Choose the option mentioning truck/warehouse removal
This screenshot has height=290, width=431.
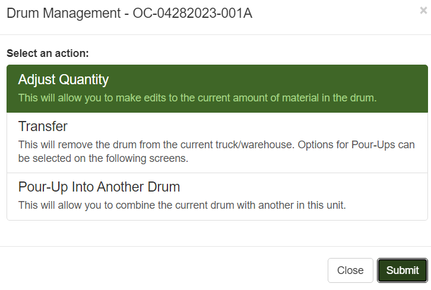point(217,142)
